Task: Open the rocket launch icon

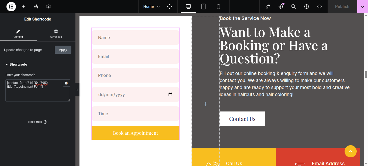Action: [268, 6]
